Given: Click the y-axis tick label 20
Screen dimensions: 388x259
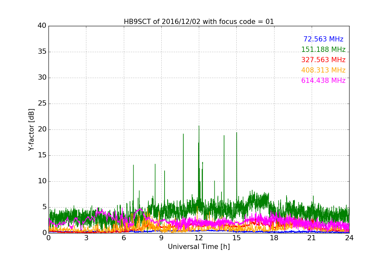Looking at the screenshot, I should coord(42,129).
